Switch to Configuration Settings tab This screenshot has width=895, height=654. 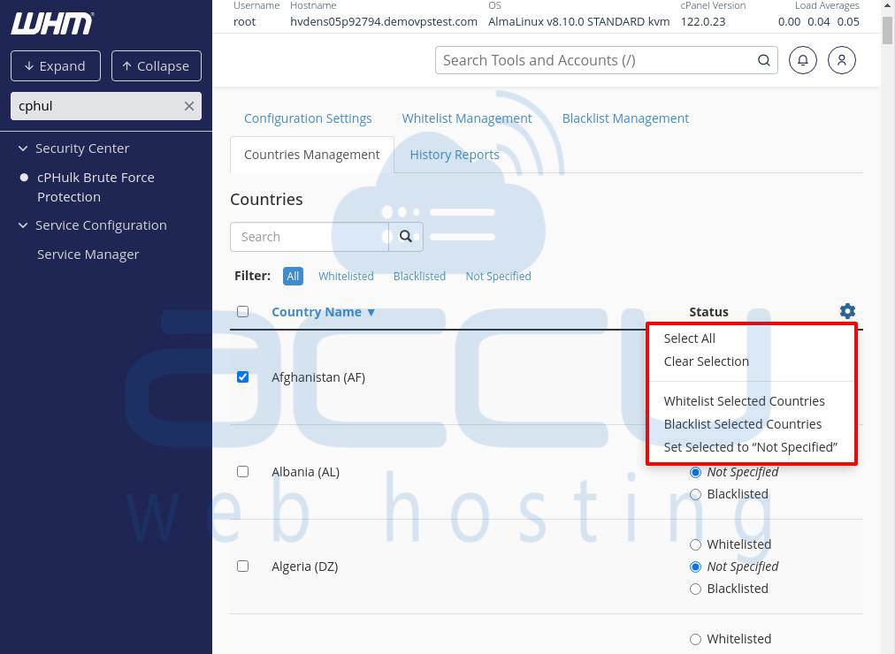click(308, 118)
